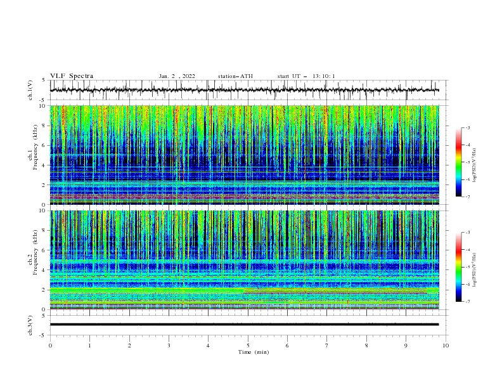Click the ch.2 frequency axis "2" tick

pyautogui.click(x=44, y=290)
